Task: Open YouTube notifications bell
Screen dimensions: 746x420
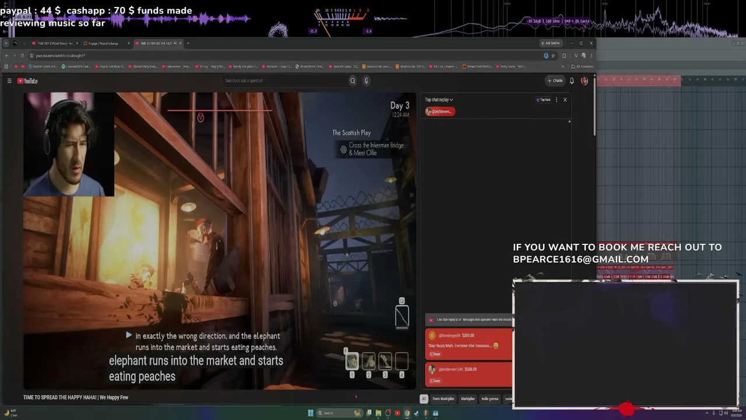Action: [572, 81]
